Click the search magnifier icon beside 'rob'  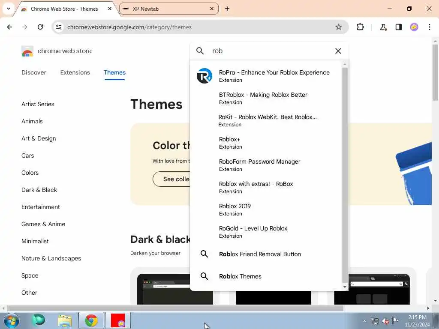[200, 51]
